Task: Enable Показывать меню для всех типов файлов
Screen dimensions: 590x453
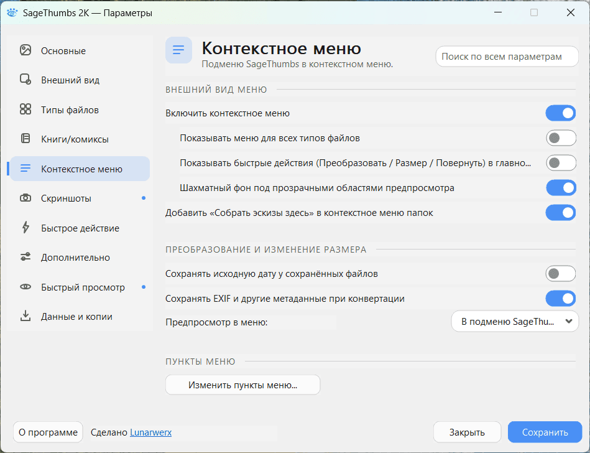Action: click(x=561, y=138)
